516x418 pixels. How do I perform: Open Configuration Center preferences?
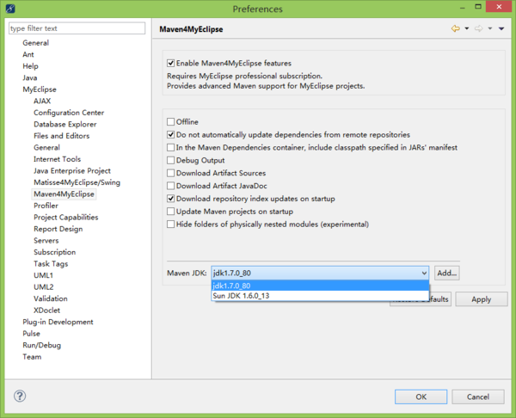pos(69,113)
